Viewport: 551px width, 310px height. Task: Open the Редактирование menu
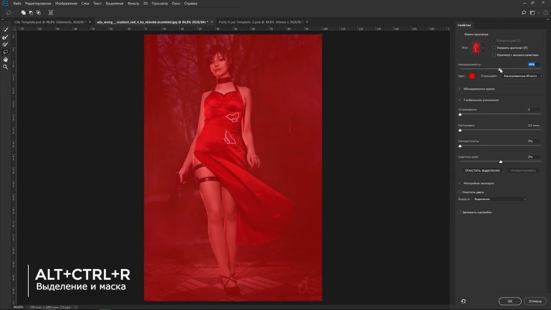[38, 3]
